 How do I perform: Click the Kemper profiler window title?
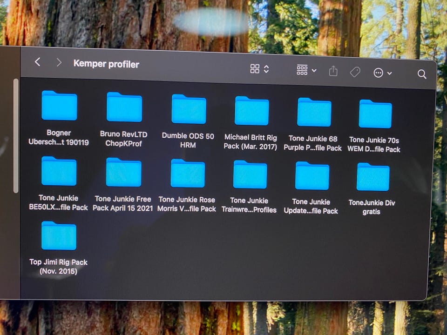106,64
